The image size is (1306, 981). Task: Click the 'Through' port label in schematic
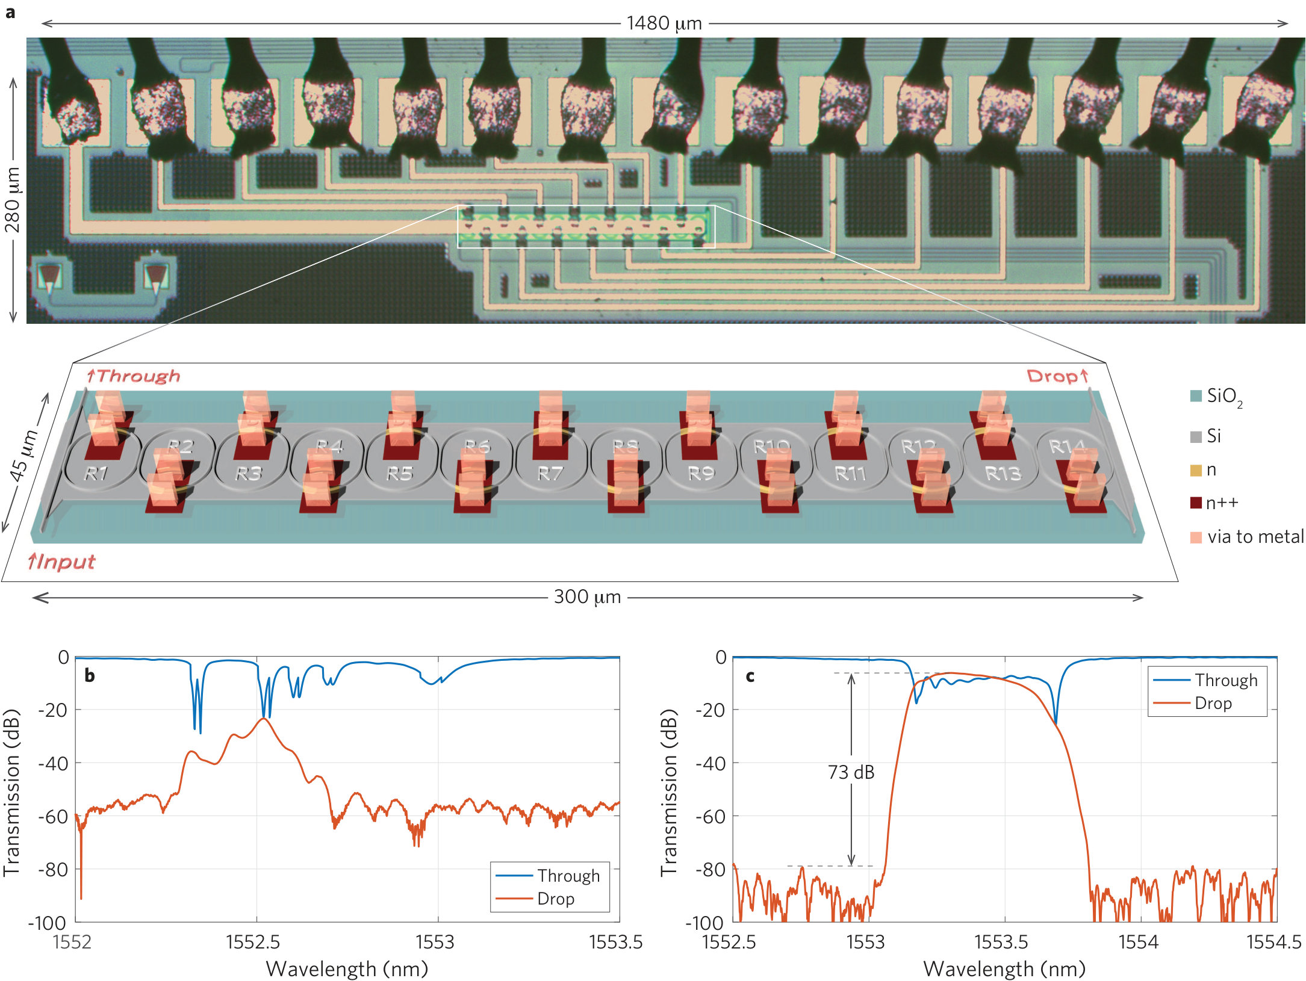pos(133,376)
